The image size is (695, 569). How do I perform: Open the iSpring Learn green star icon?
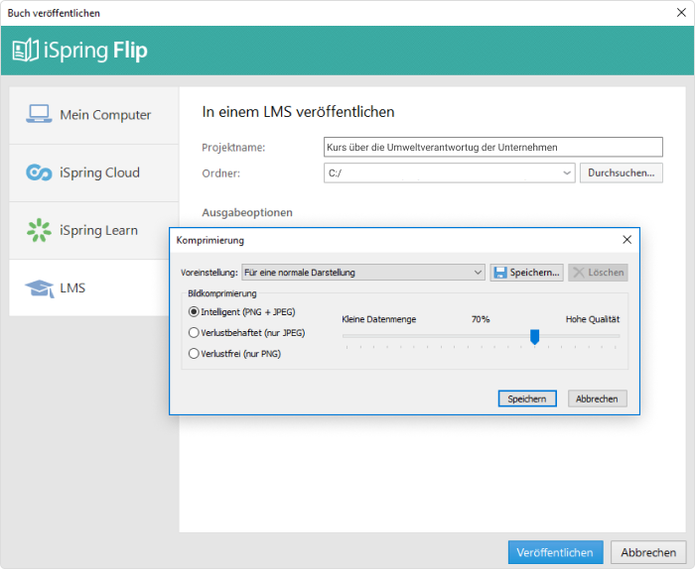point(39,230)
